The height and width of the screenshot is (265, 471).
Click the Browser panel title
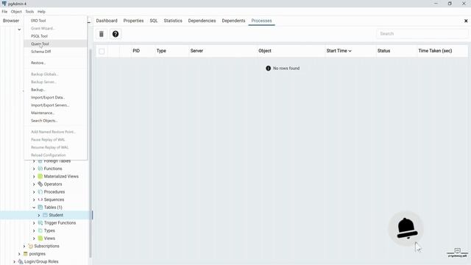point(11,21)
